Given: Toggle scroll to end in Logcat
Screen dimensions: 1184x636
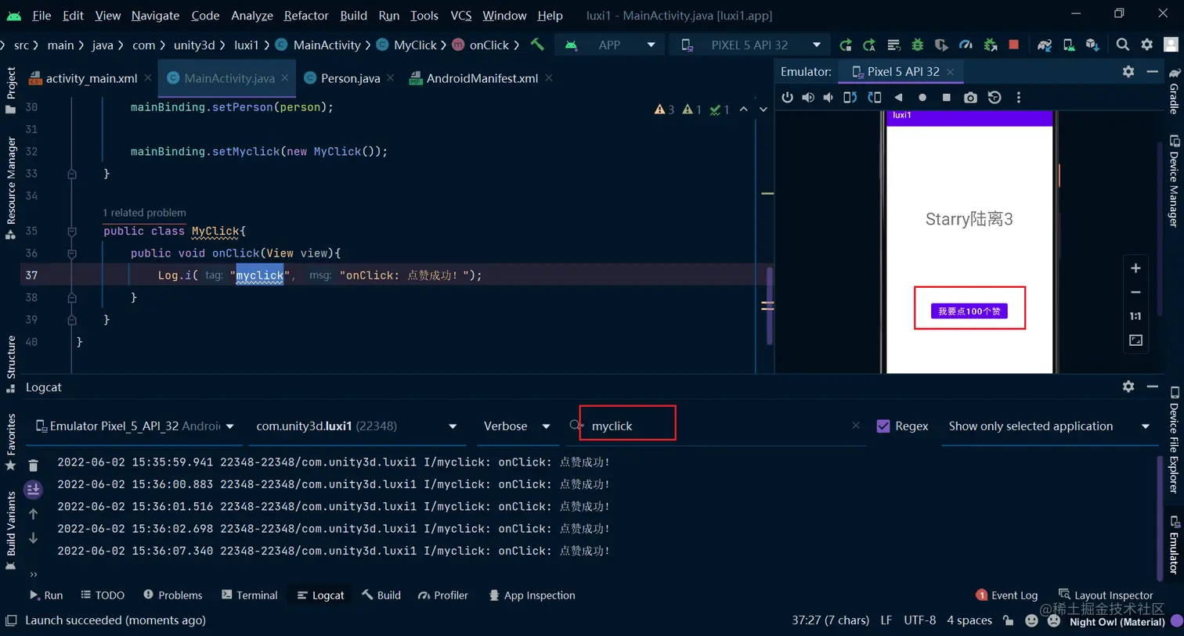Looking at the screenshot, I should click(x=33, y=490).
